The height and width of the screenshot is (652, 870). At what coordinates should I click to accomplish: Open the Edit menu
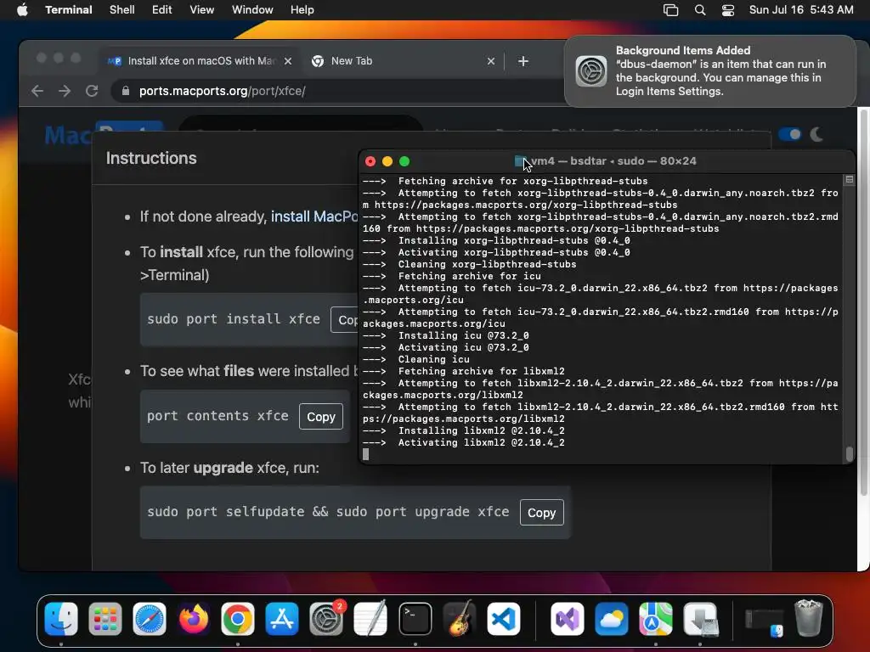pos(162,10)
